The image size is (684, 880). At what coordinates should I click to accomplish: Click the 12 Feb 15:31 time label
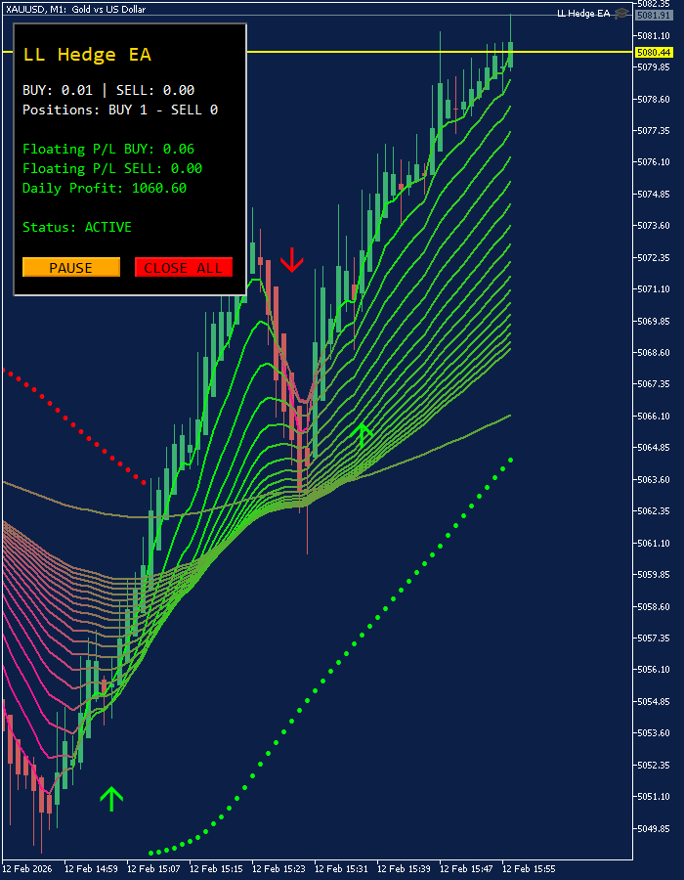tap(340, 869)
